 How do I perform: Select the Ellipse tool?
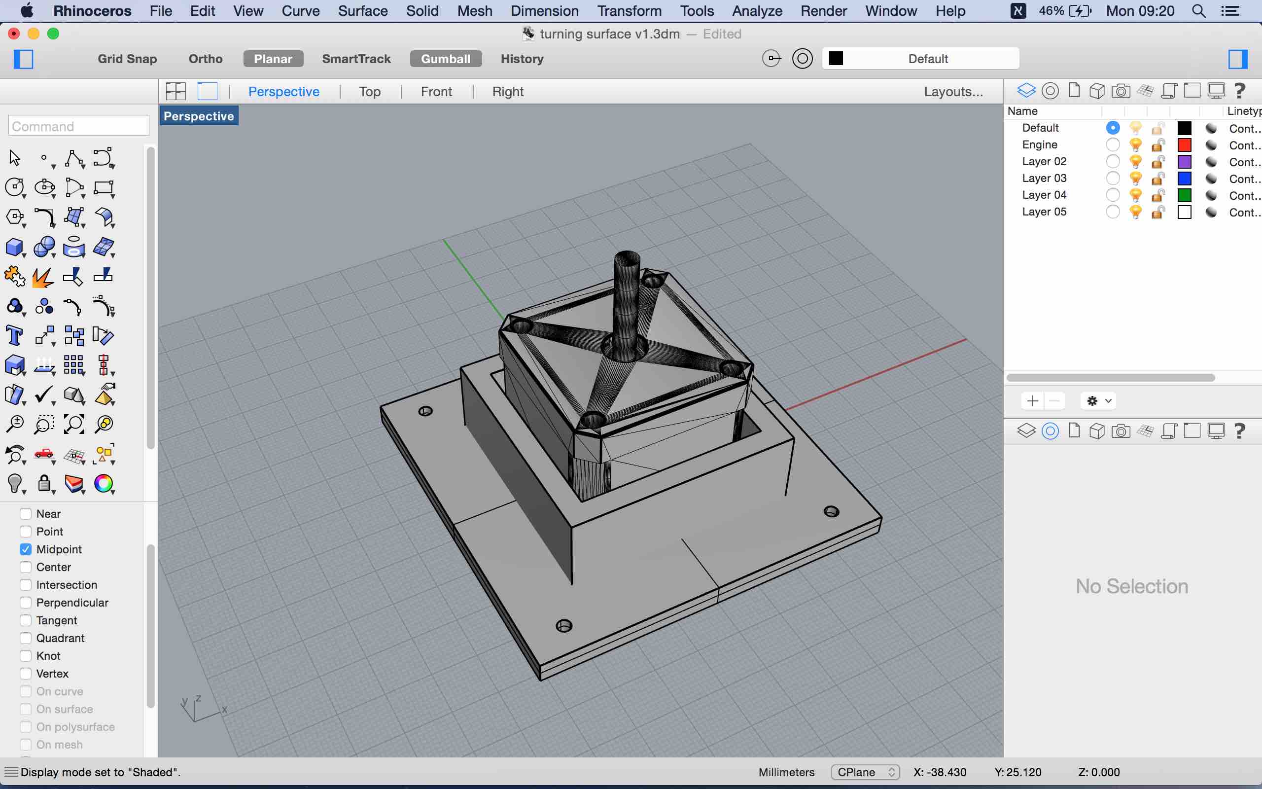[45, 187]
